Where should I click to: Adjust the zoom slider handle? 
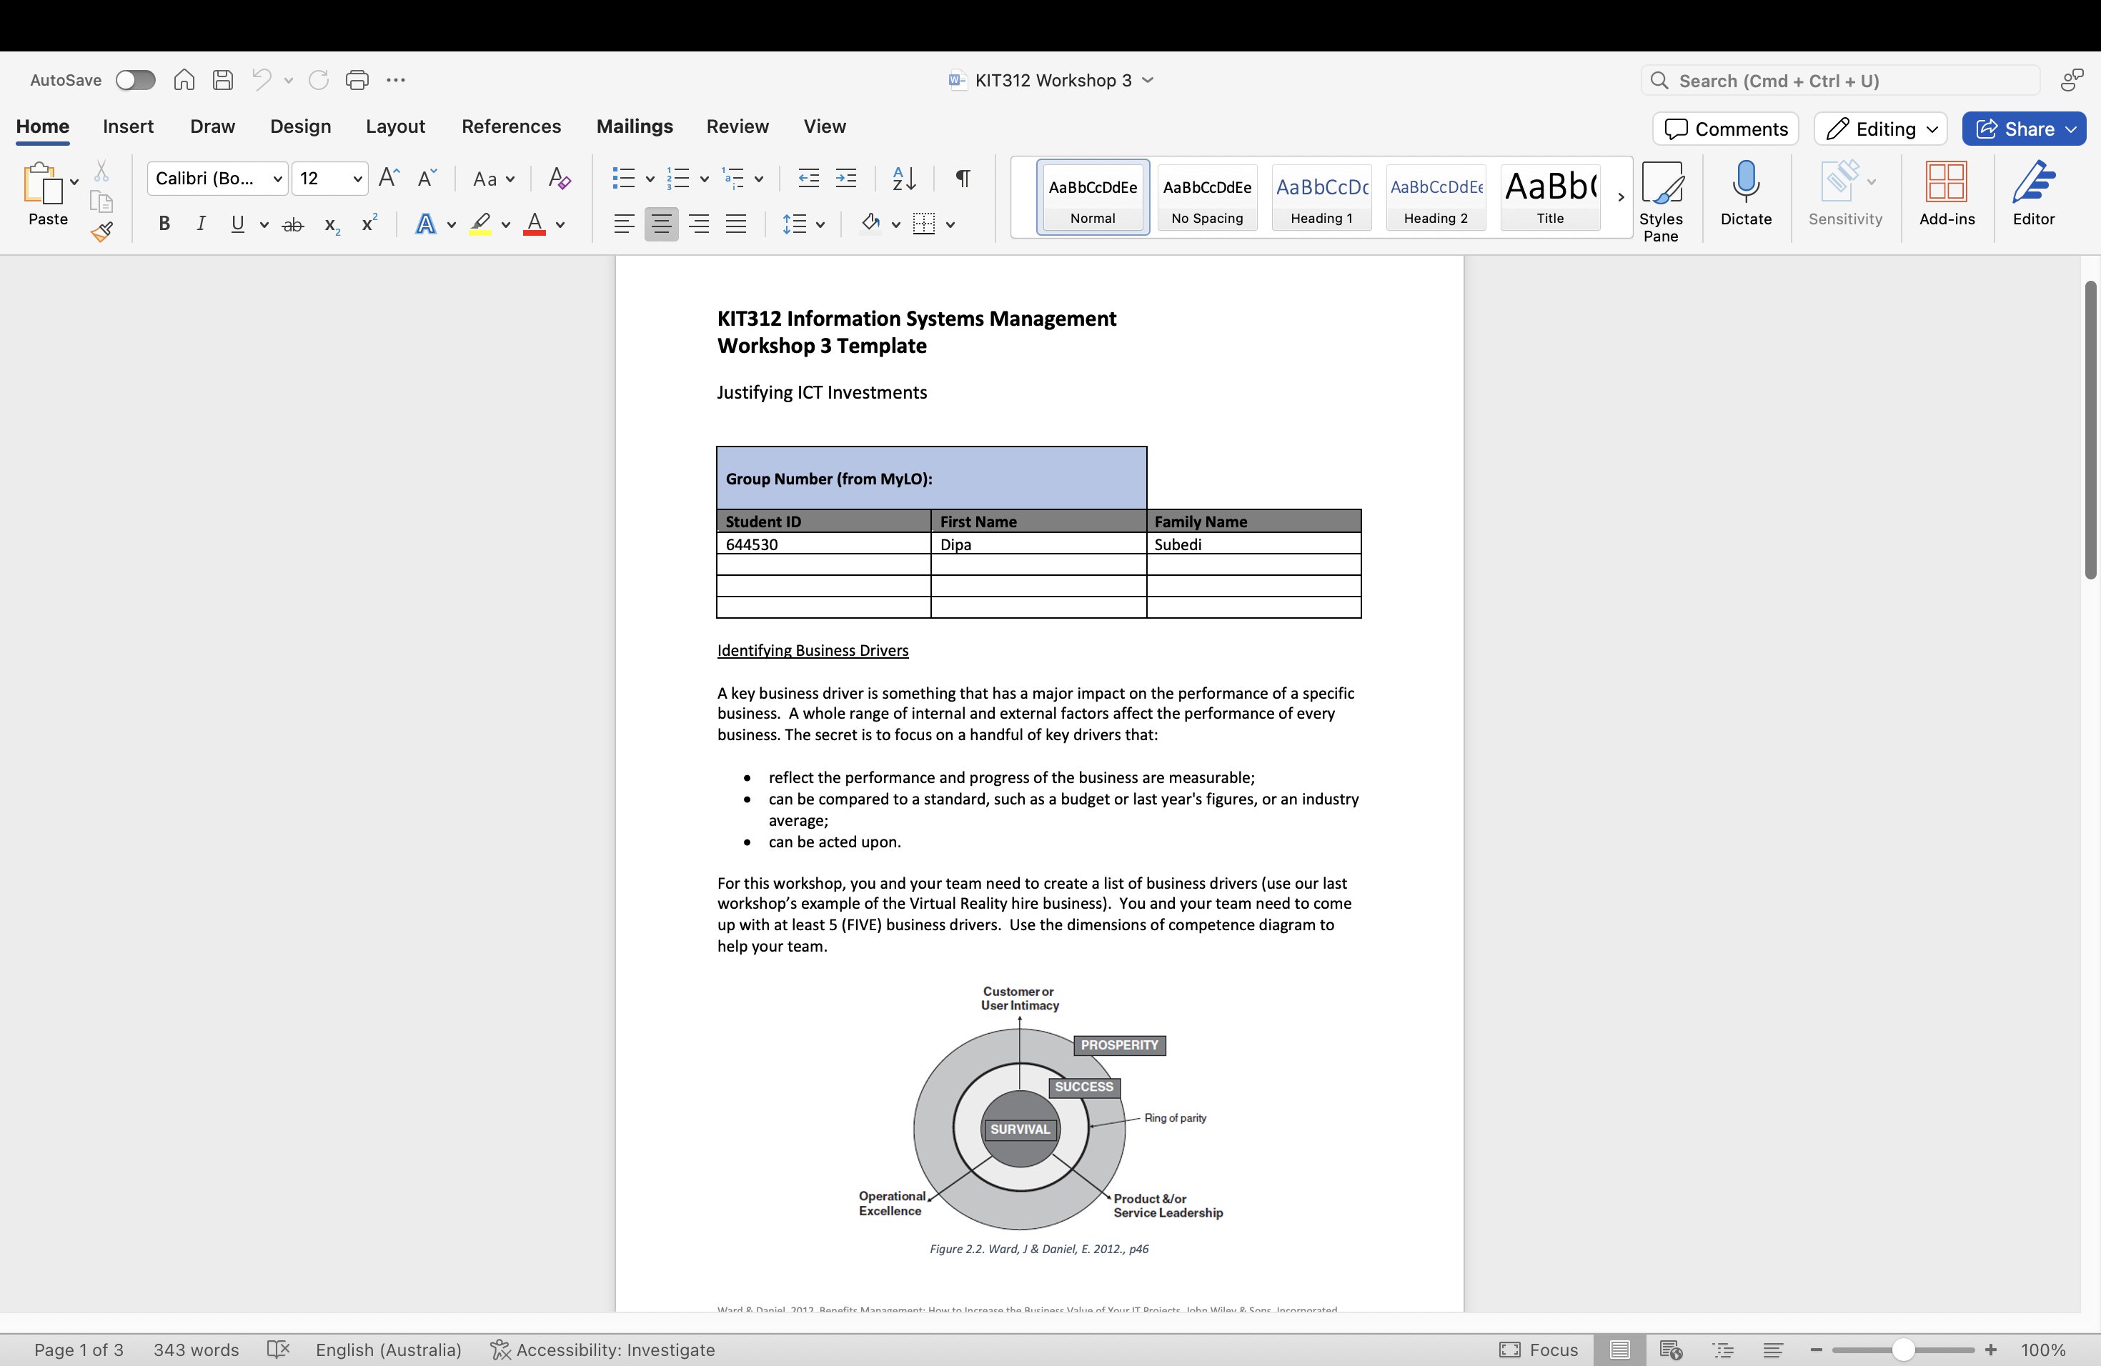[x=1902, y=1350]
